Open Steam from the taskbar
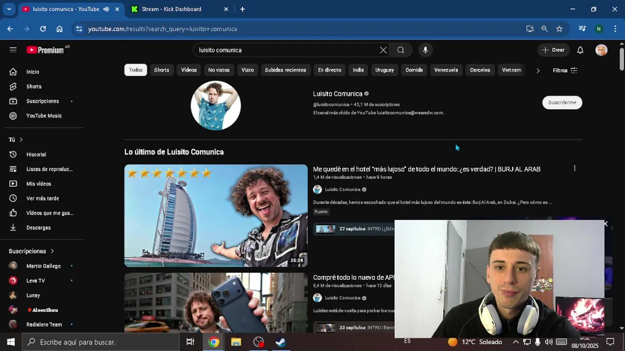The image size is (625, 351). coord(281,342)
